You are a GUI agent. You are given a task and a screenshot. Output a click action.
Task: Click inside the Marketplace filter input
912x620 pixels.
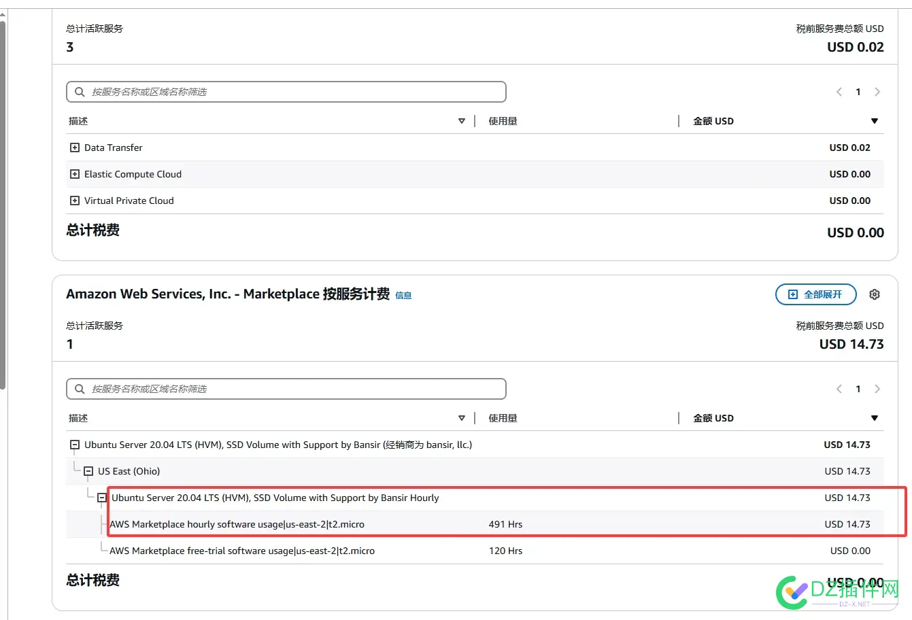[x=286, y=389]
